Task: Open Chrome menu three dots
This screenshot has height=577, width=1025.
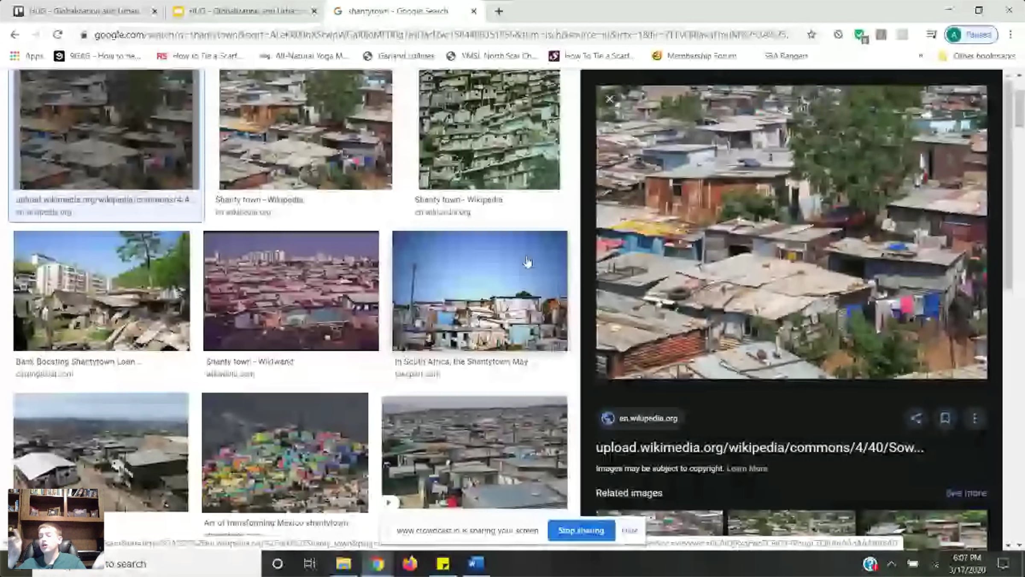Action: point(1010,35)
